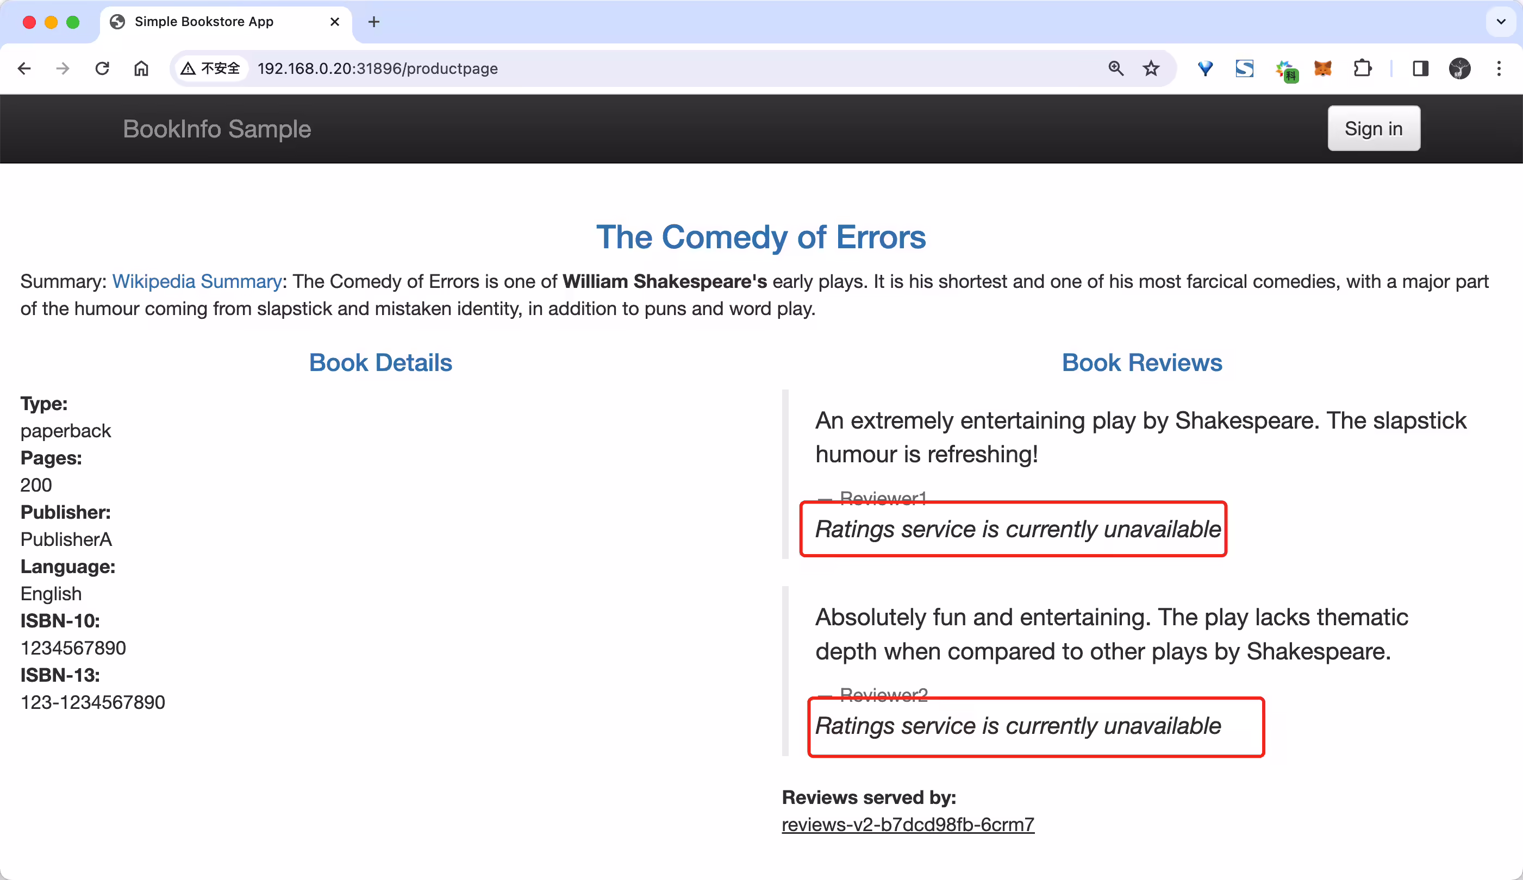The width and height of the screenshot is (1523, 880).
Task: Toggle the browser side panel
Action: pyautogui.click(x=1420, y=68)
